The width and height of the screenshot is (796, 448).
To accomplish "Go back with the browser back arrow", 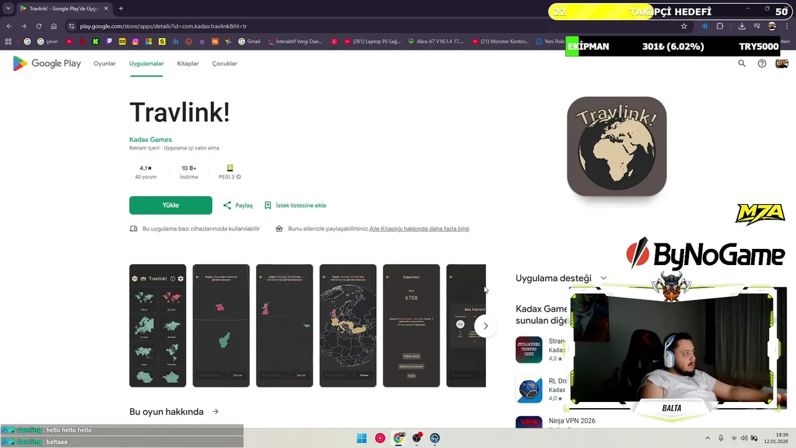I will click(9, 26).
